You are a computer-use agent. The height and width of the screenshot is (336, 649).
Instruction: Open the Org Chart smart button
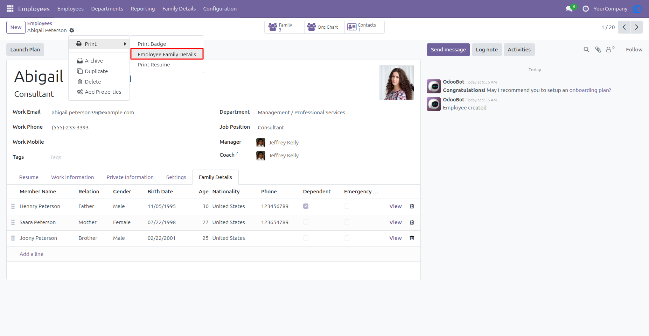click(x=324, y=27)
